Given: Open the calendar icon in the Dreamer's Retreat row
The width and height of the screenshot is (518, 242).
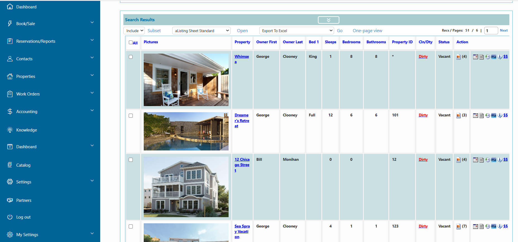Looking at the screenshot, I should click(476, 116).
